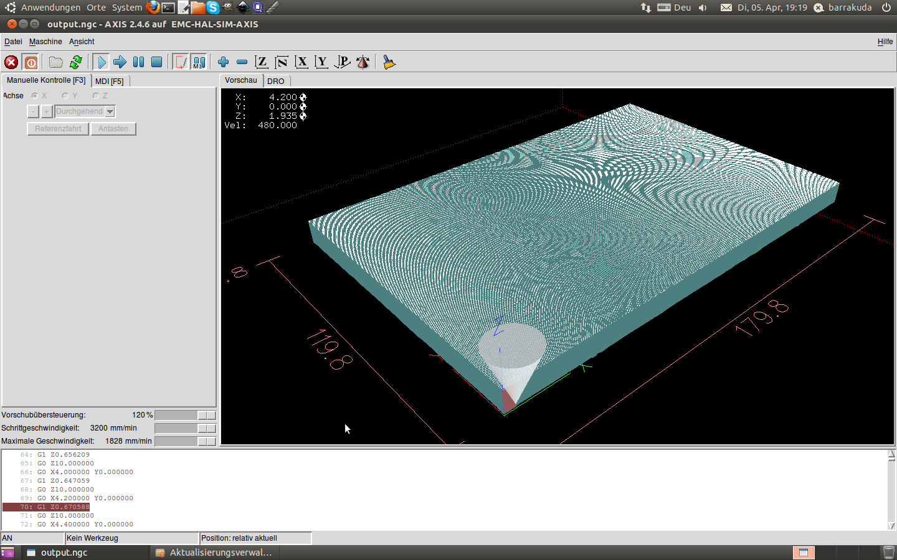Stop the running program

[157, 62]
